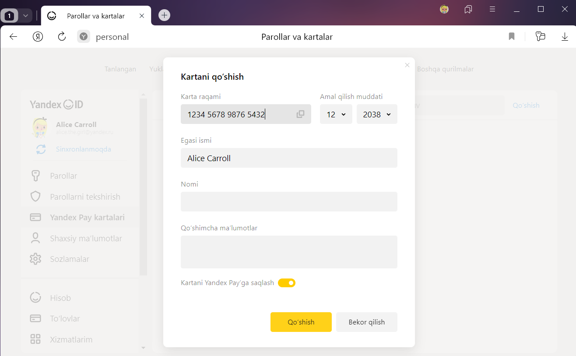
Task: Click the Bekor qilish button
Action: pos(366,322)
